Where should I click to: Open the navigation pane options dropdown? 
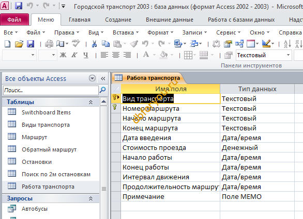tap(92, 78)
